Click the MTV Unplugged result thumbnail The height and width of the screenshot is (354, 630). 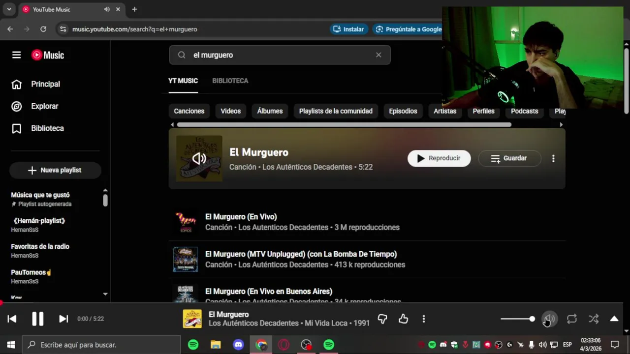point(185,259)
